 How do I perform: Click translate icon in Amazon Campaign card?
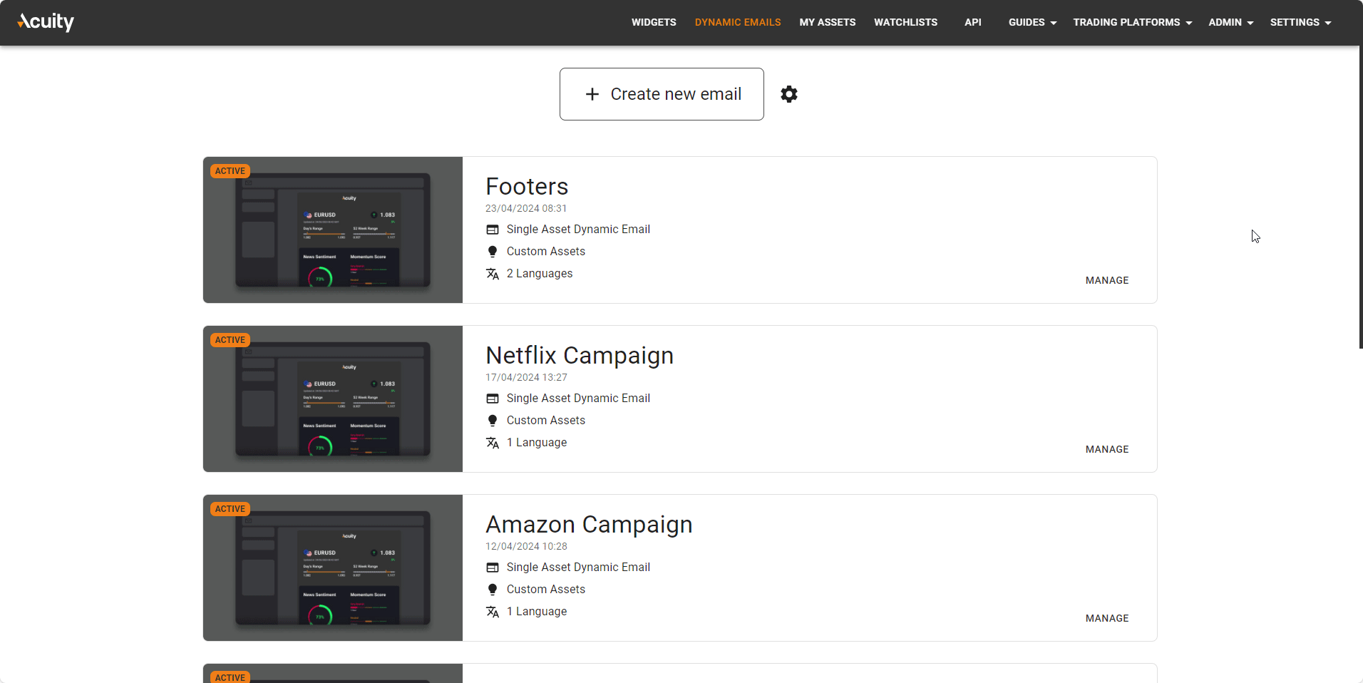493,612
